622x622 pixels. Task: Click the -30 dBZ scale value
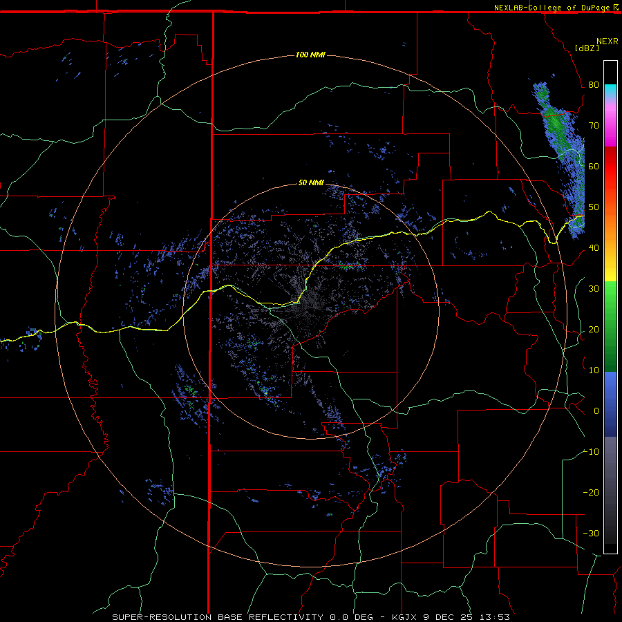(591, 534)
